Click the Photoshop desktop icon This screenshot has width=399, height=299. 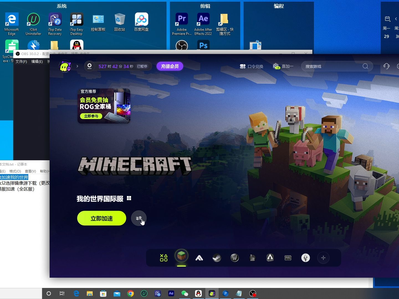[x=203, y=45]
